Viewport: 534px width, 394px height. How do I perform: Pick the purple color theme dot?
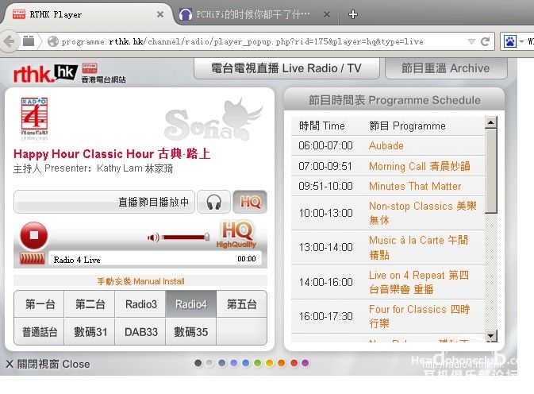305,363
